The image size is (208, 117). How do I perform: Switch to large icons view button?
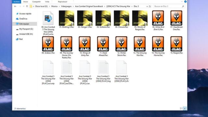tap(185, 109)
